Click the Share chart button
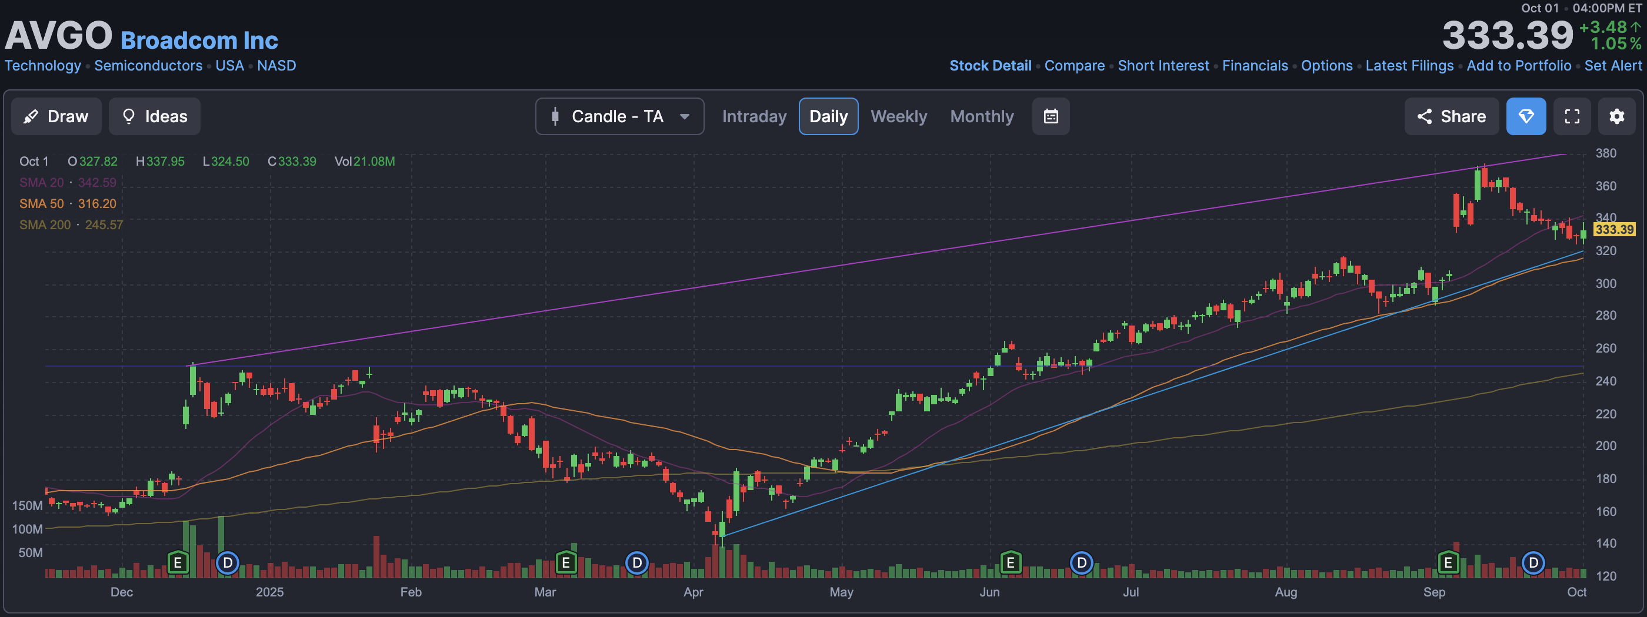The width and height of the screenshot is (1647, 617). pos(1451,116)
